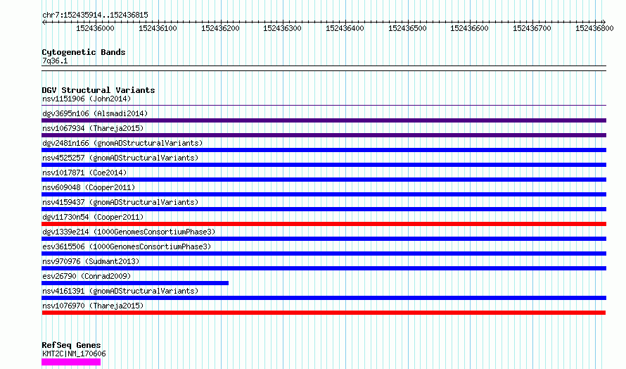The width and height of the screenshot is (626, 369).
Task: Click ruler position 152436500
Action: [408, 28]
